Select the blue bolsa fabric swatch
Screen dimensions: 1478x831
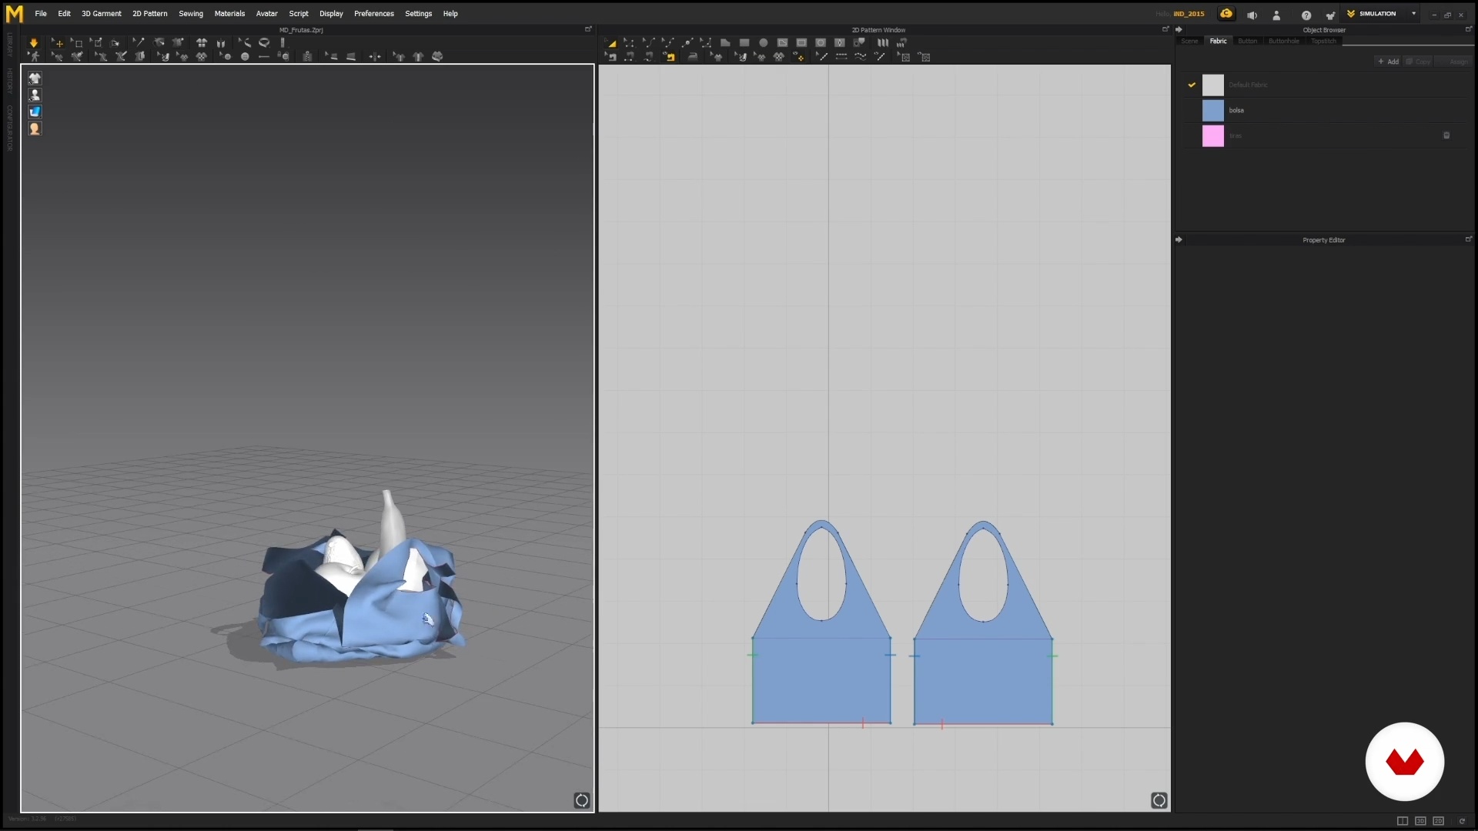click(x=1212, y=110)
